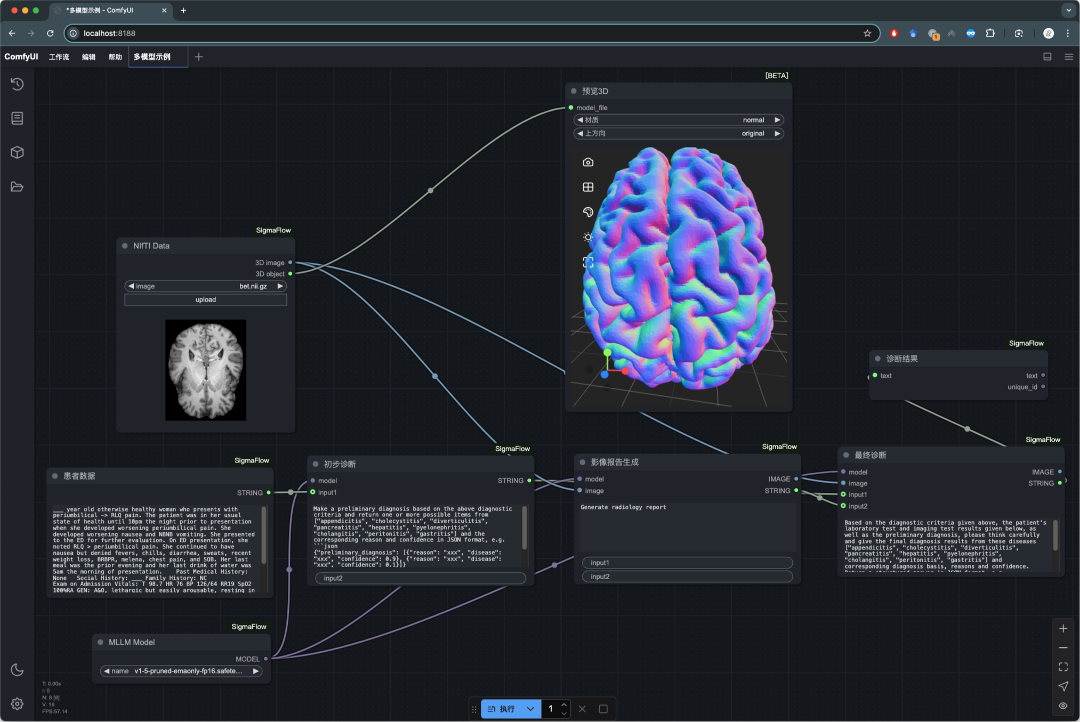
Task: Increase the batch count stepper
Action: tap(564, 705)
